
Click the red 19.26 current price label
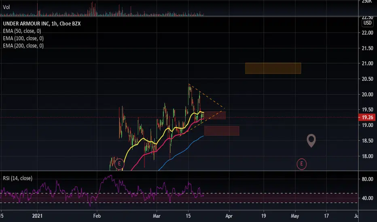pos(367,117)
